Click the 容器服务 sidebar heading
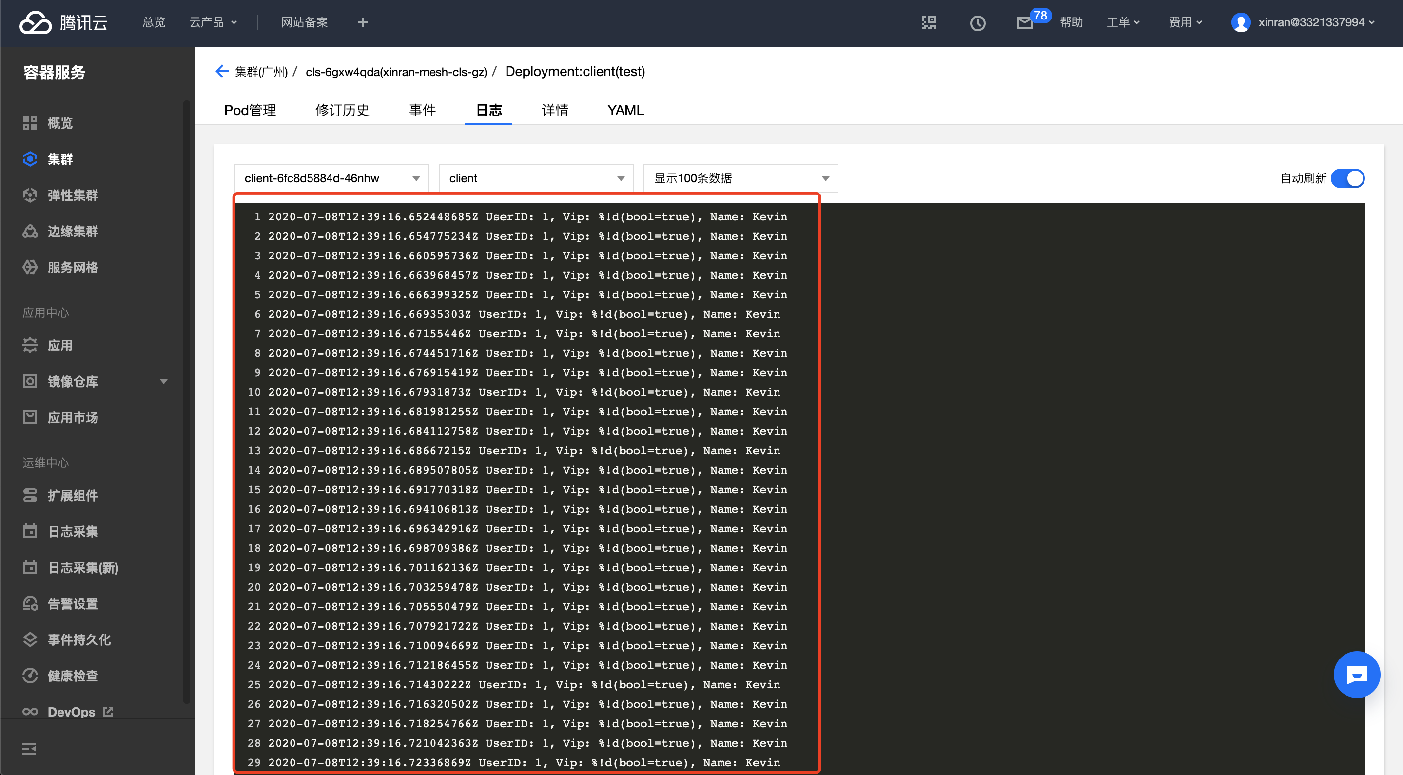Screen dimensions: 1403x775 tap(55, 73)
